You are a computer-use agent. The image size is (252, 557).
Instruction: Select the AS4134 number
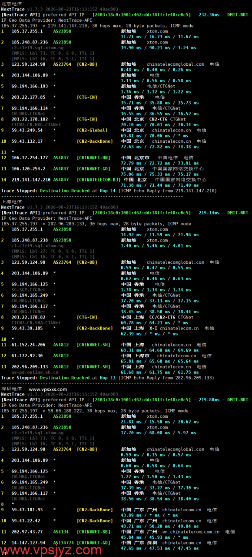pos(61,531)
